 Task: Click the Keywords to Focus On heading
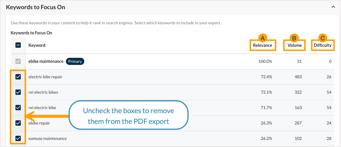[x=36, y=7]
